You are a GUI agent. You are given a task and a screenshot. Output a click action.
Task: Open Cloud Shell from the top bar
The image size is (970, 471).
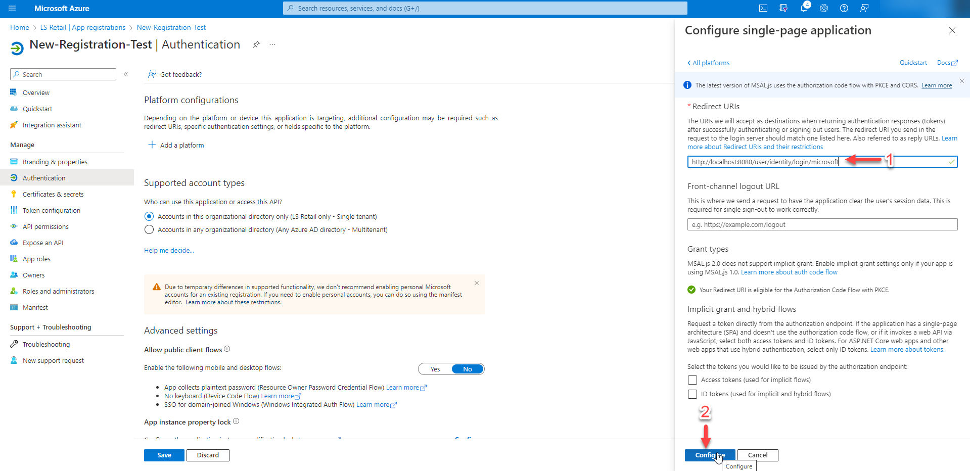(763, 8)
